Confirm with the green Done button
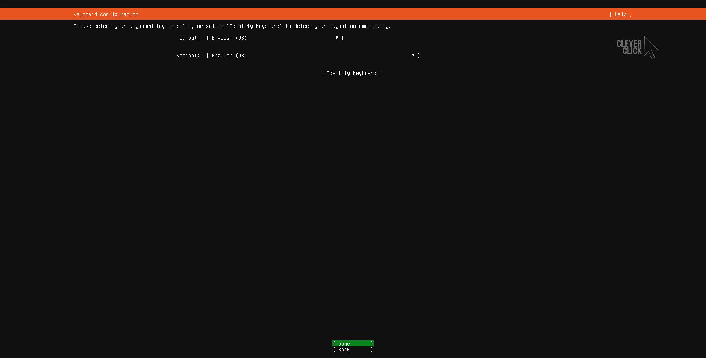The height and width of the screenshot is (358, 706). tap(353, 344)
